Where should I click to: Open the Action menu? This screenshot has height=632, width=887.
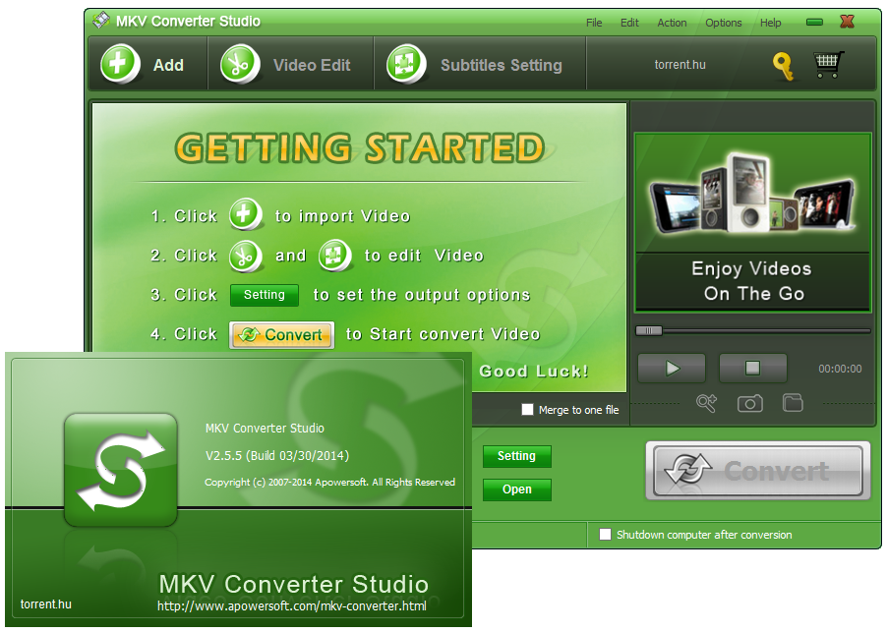point(672,22)
